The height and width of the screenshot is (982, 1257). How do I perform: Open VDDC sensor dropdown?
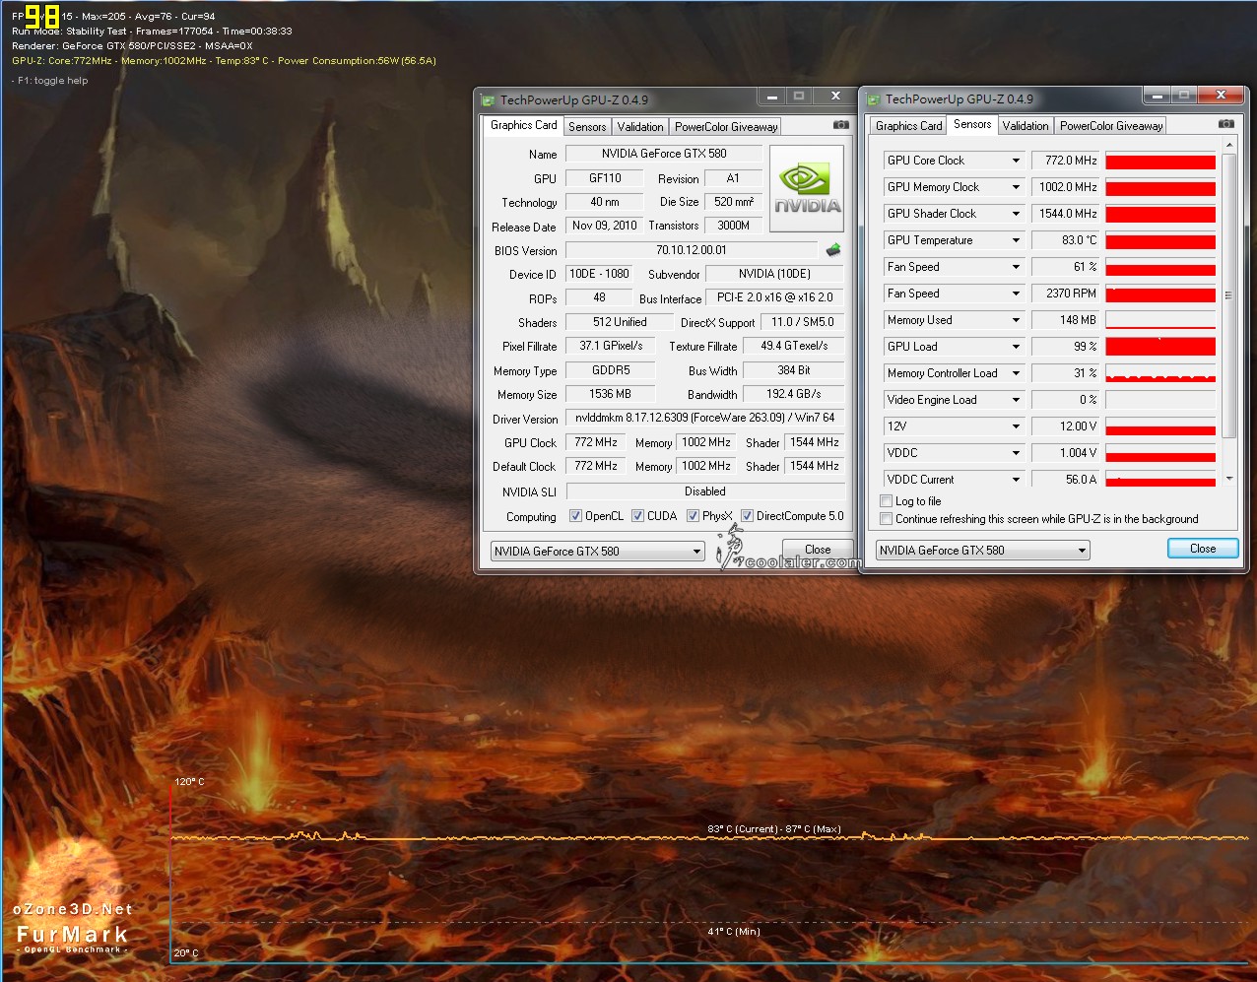[1016, 453]
